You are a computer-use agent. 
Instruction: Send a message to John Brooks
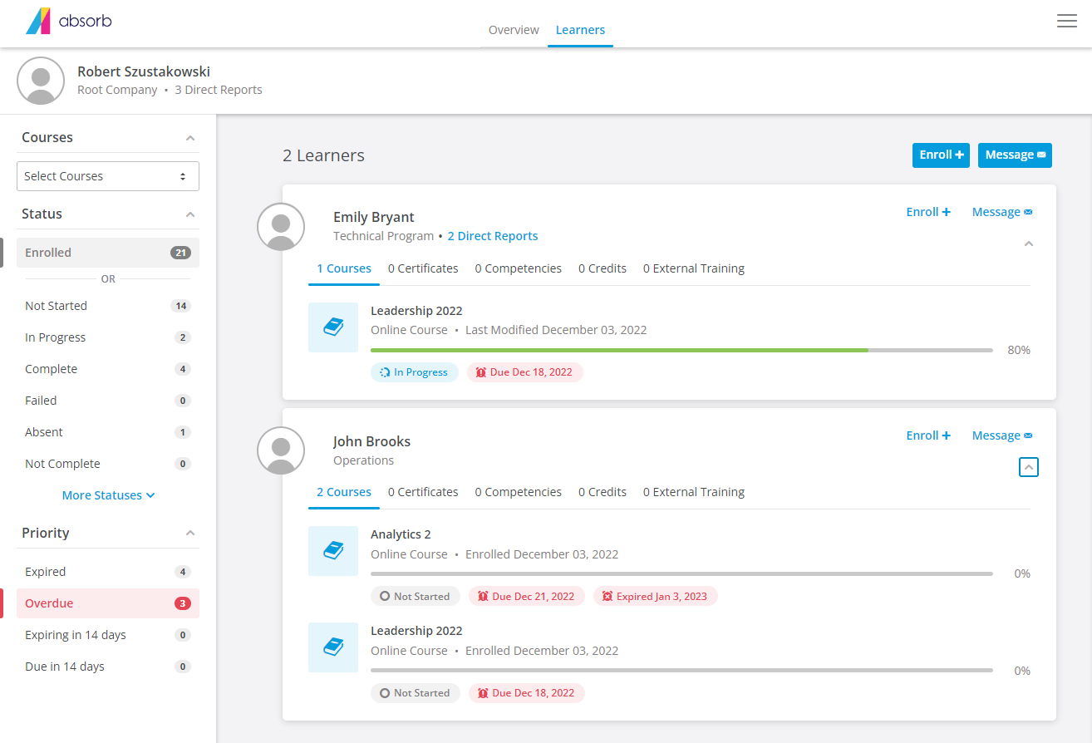(1002, 435)
